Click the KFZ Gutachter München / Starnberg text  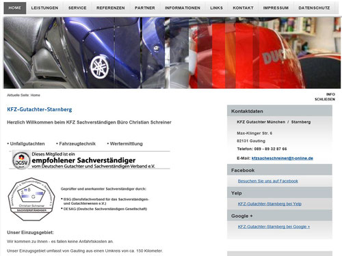tap(274, 122)
